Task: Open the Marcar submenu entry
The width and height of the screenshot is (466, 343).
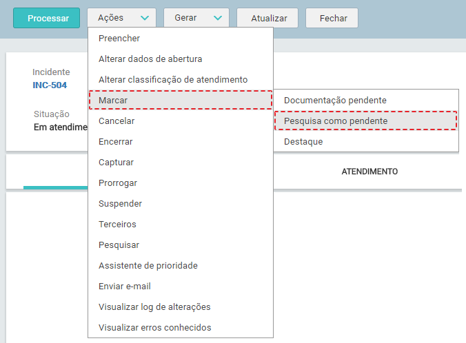Action: click(181, 100)
